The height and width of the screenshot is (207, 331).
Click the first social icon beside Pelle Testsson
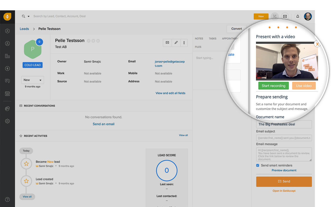pyautogui.click(x=89, y=41)
